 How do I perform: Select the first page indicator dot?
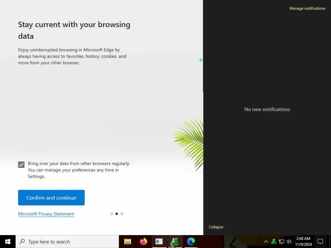coord(112,214)
